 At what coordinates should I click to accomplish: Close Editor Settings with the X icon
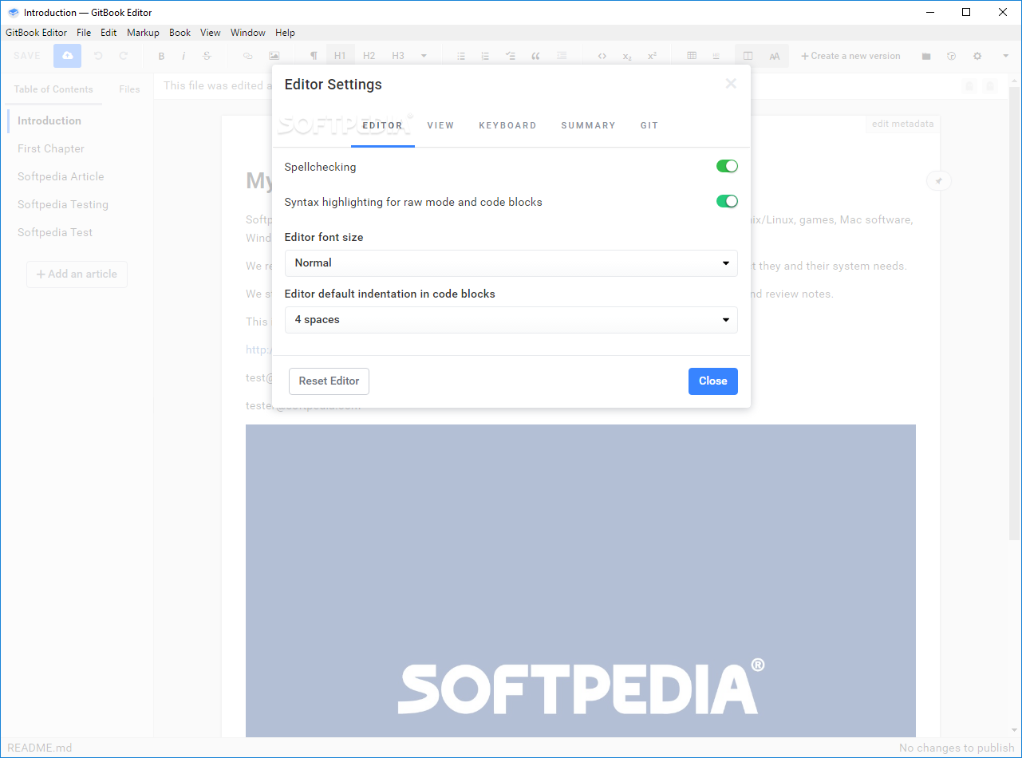[731, 84]
